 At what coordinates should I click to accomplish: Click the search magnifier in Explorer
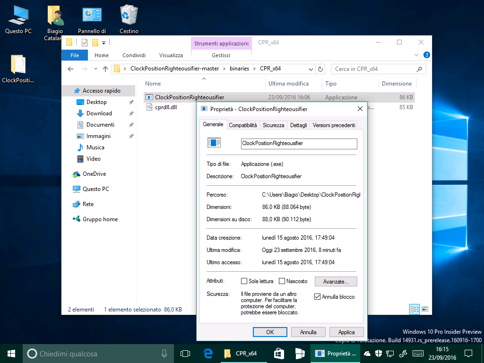click(419, 69)
